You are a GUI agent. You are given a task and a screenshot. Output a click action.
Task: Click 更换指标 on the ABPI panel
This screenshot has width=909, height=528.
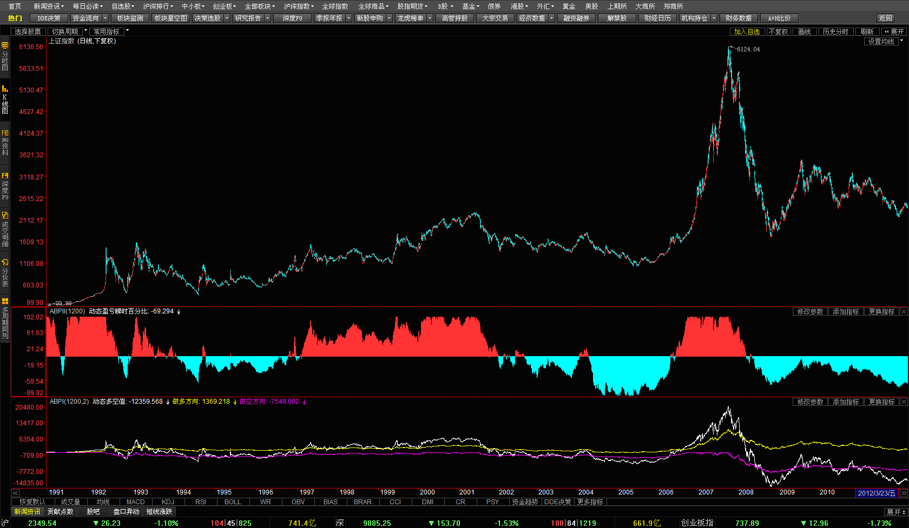coord(881,402)
